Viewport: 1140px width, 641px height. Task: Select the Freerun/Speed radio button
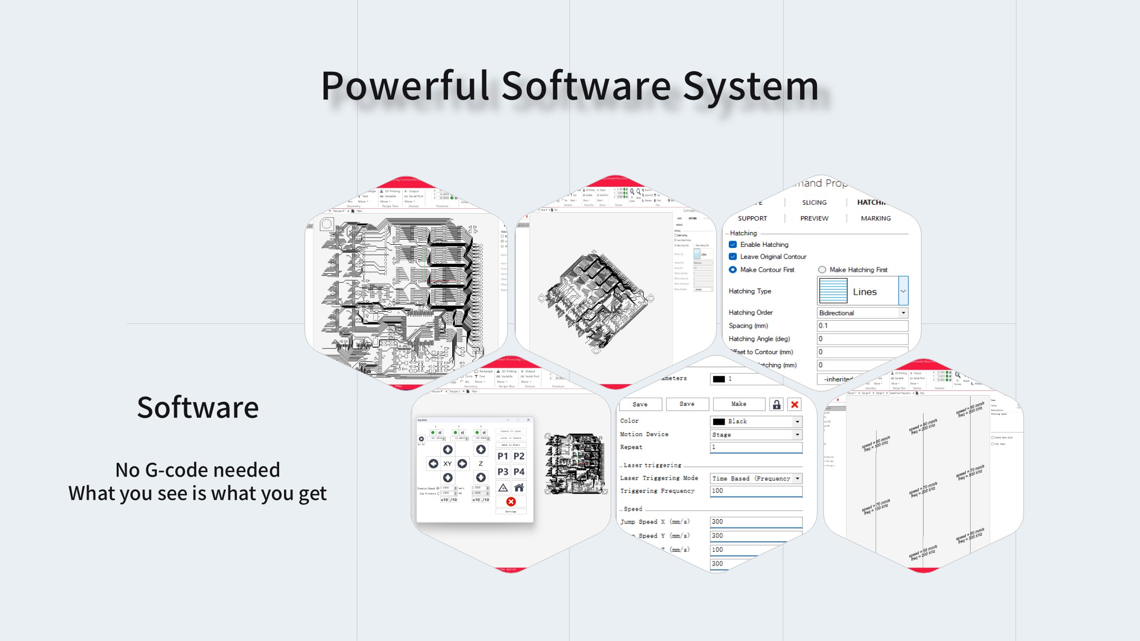click(438, 489)
